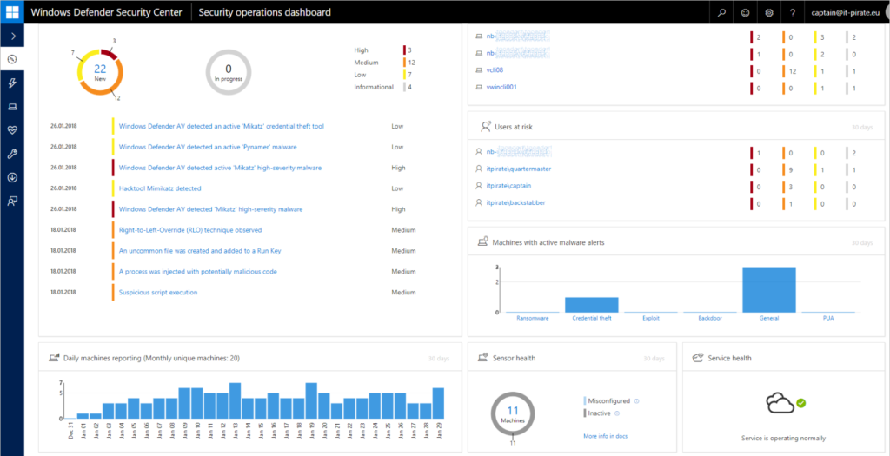Open Right-to-Left-Override (RLO) technique observed alert
The height and width of the screenshot is (456, 890).
[190, 230]
